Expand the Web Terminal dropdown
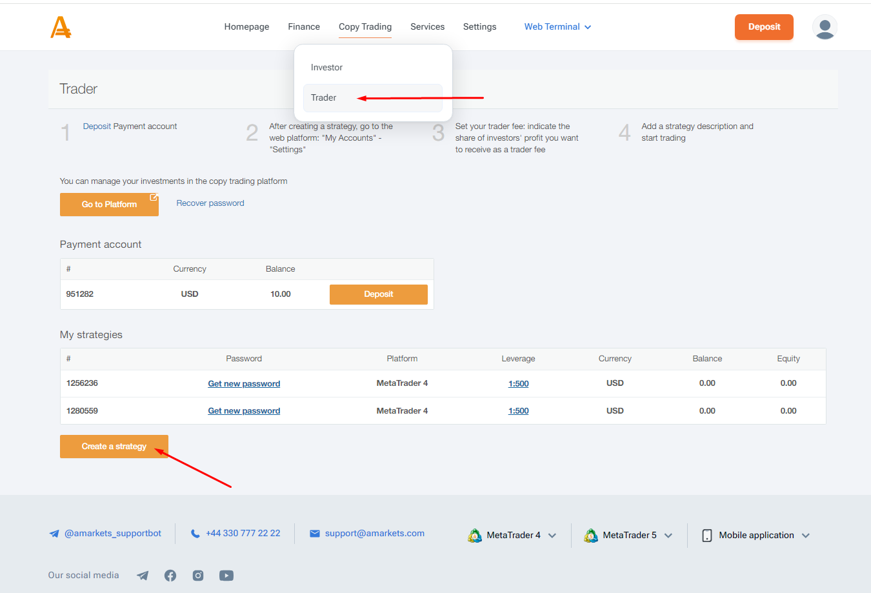Image resolution: width=871 pixels, height=593 pixels. coord(557,27)
